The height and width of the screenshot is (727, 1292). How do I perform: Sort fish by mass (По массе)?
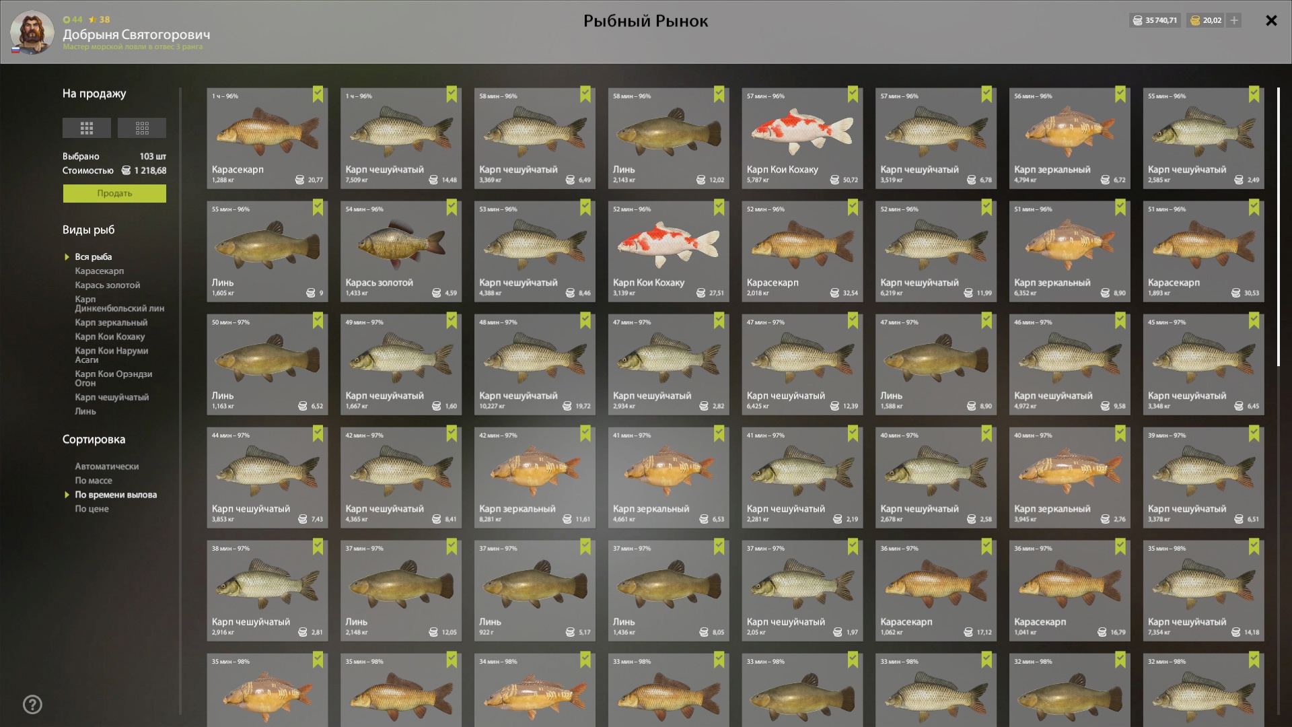94,481
